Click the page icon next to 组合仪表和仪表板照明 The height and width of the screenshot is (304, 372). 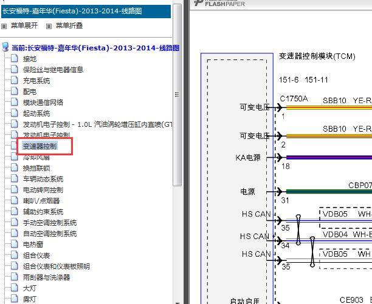pyautogui.click(x=15, y=266)
